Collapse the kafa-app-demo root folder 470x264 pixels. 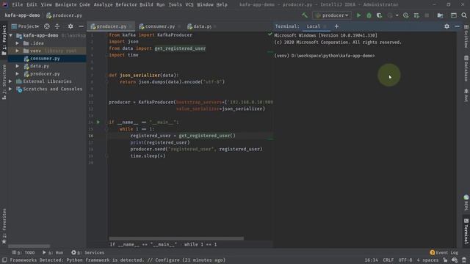point(11,35)
